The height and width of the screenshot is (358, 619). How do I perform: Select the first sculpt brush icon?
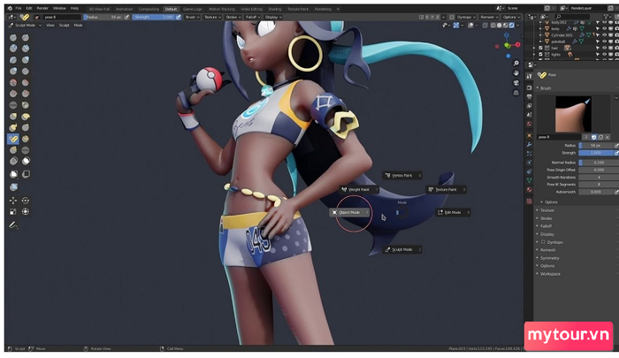pyautogui.click(x=14, y=38)
